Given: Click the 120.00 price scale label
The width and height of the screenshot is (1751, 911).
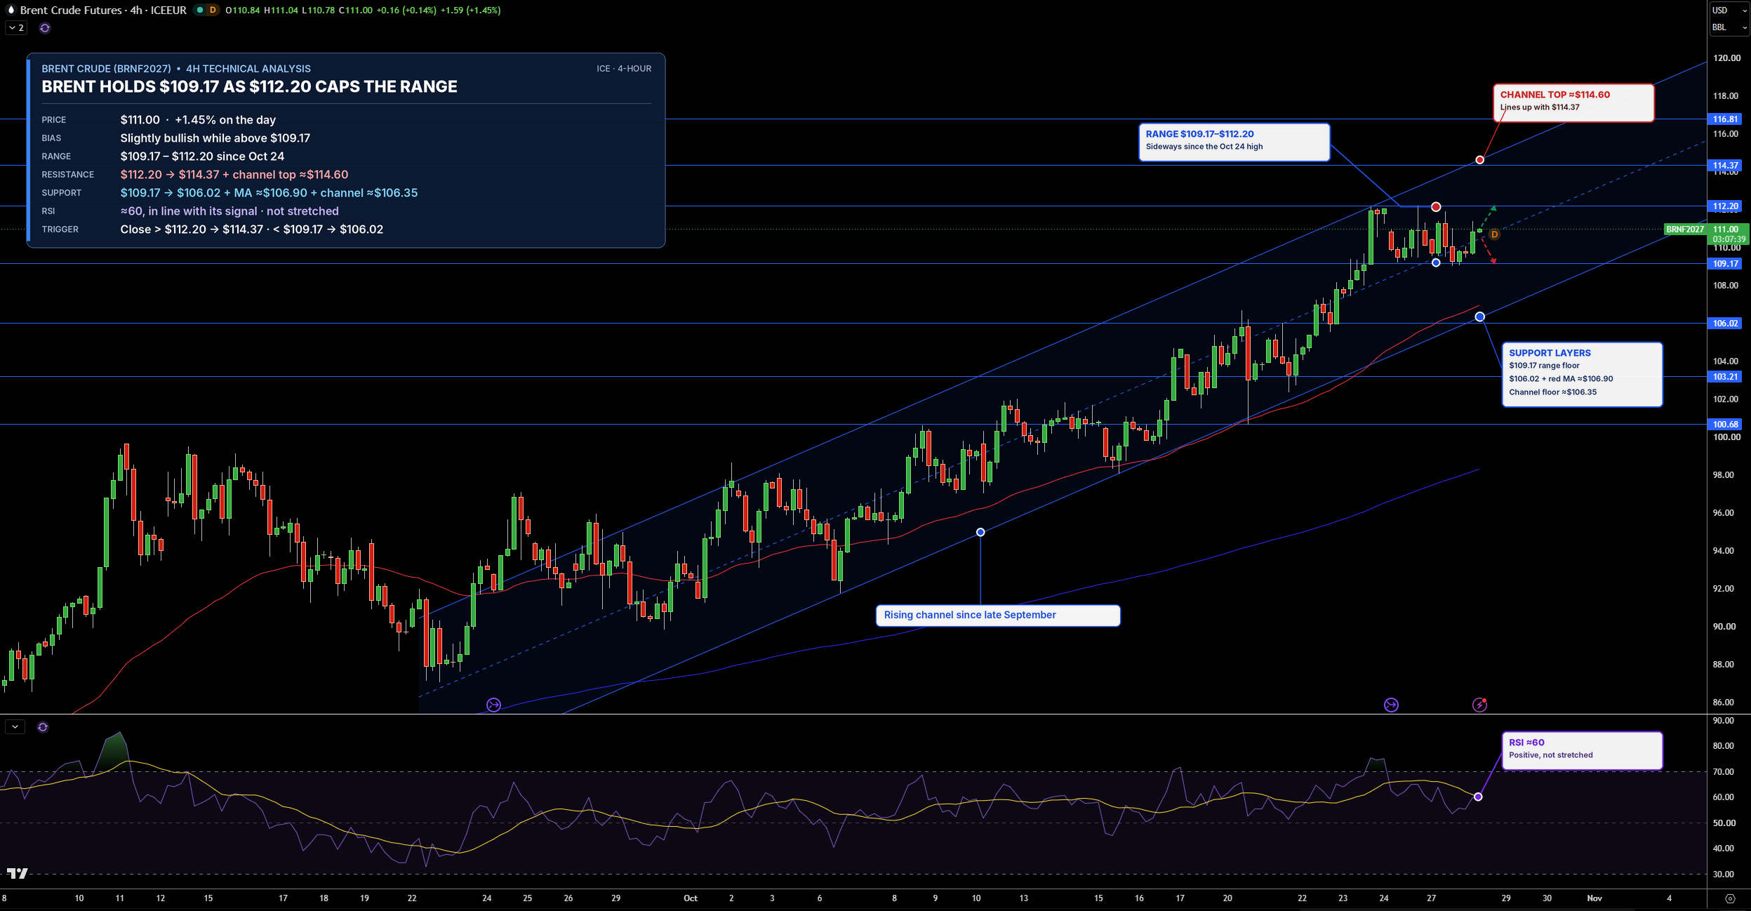Looking at the screenshot, I should 1726,58.
